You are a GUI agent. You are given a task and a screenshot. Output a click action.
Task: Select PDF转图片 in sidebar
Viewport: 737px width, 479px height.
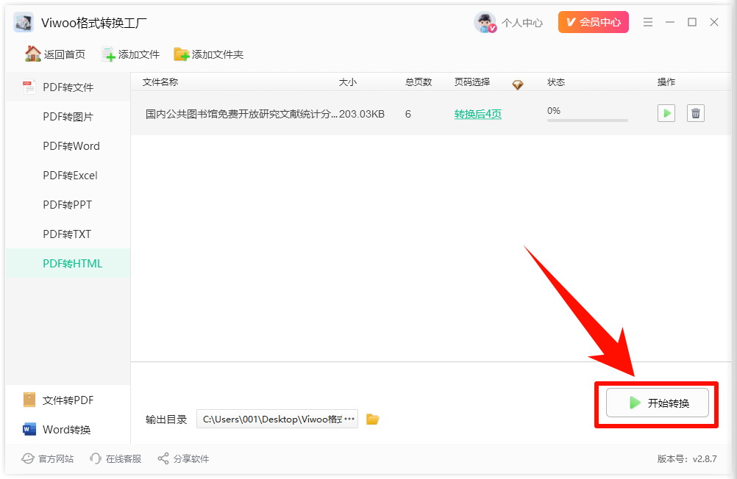[68, 117]
